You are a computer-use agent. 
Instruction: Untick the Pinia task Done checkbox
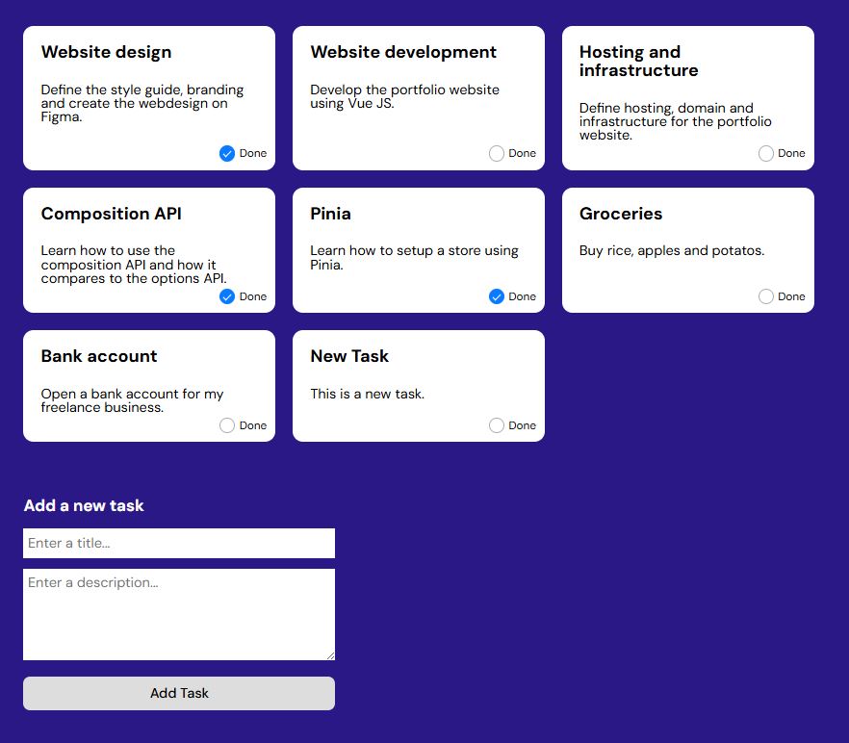click(x=497, y=296)
